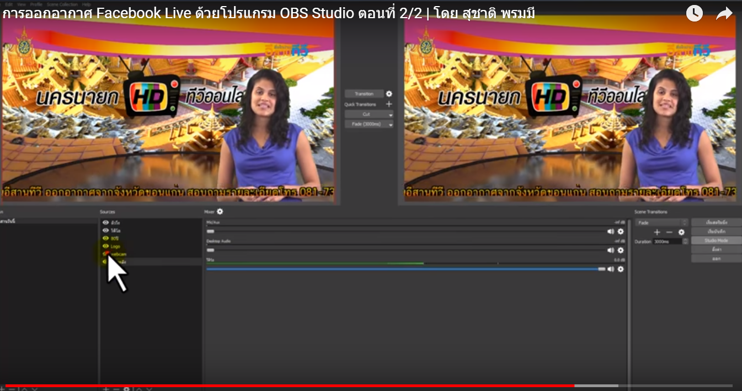
Task: Select the Logo source row
Action: click(x=151, y=246)
